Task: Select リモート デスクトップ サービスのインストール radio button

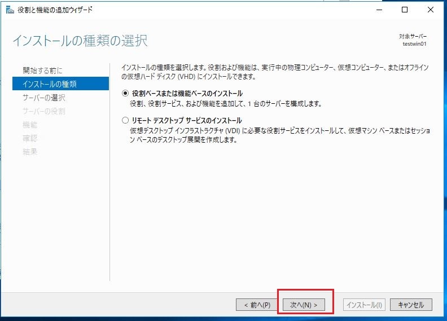Action: 125,120
